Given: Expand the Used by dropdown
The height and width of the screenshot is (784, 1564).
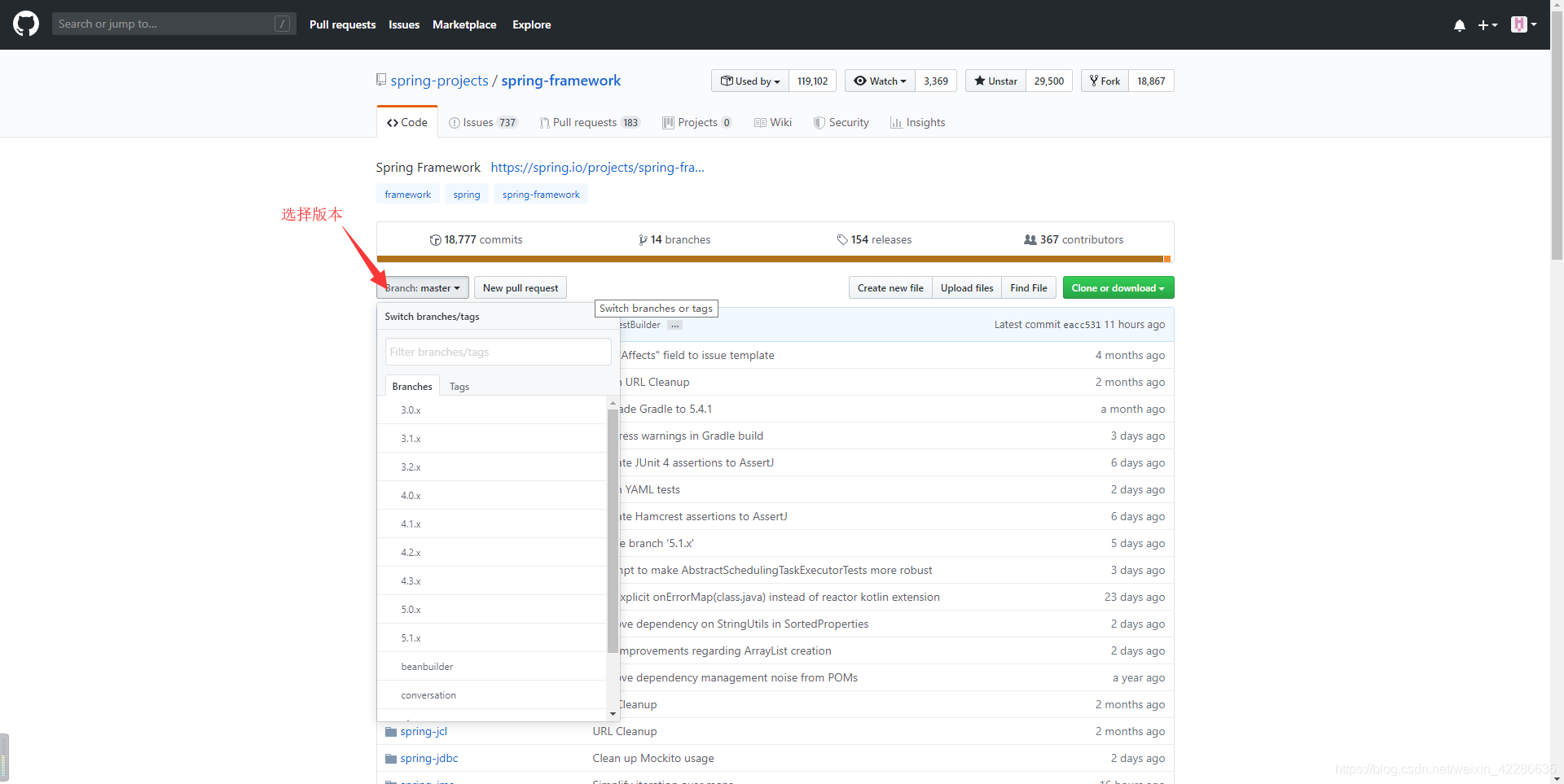Looking at the screenshot, I should (750, 81).
